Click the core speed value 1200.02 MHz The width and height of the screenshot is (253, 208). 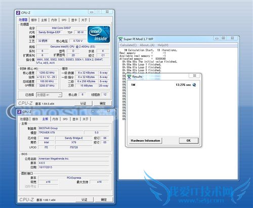pos(47,73)
